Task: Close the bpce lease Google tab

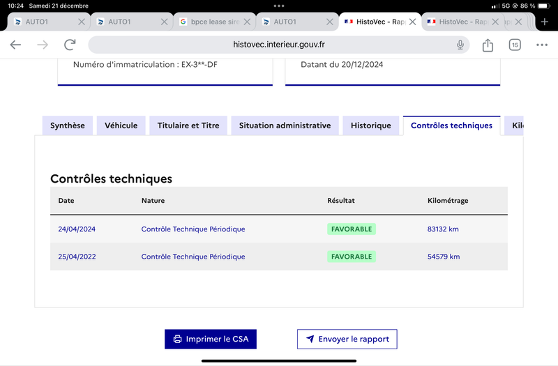Action: (x=247, y=22)
